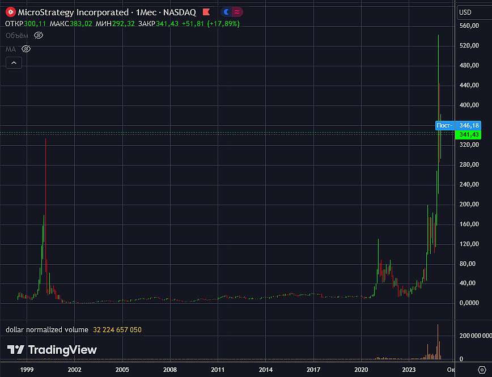Open chart settings gear icon
The image size is (492, 377).
[x=482, y=370]
